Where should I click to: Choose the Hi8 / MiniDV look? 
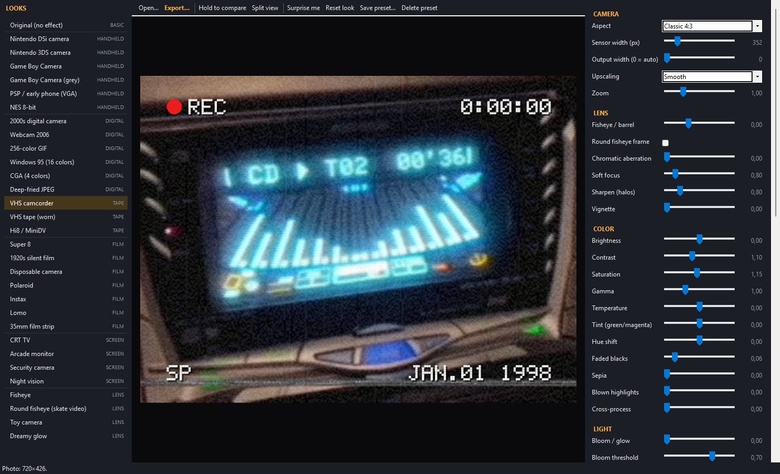click(66, 231)
